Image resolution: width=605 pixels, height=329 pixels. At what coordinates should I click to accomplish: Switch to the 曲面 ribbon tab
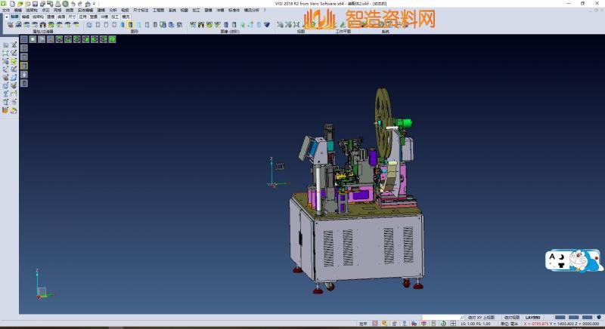(x=61, y=16)
